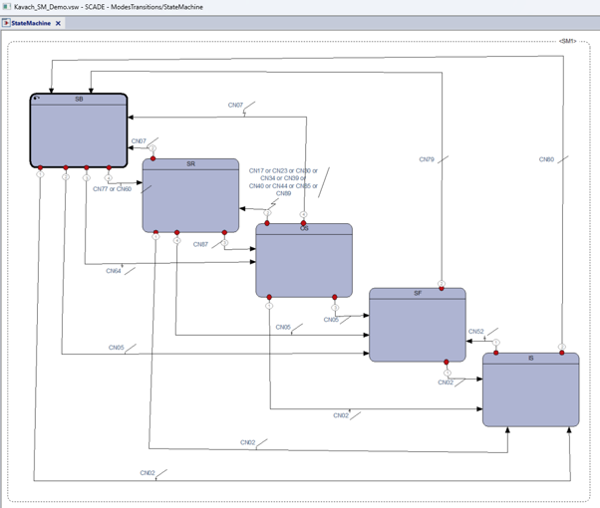
Task: Click the CN52 transition label
Action: point(476,332)
